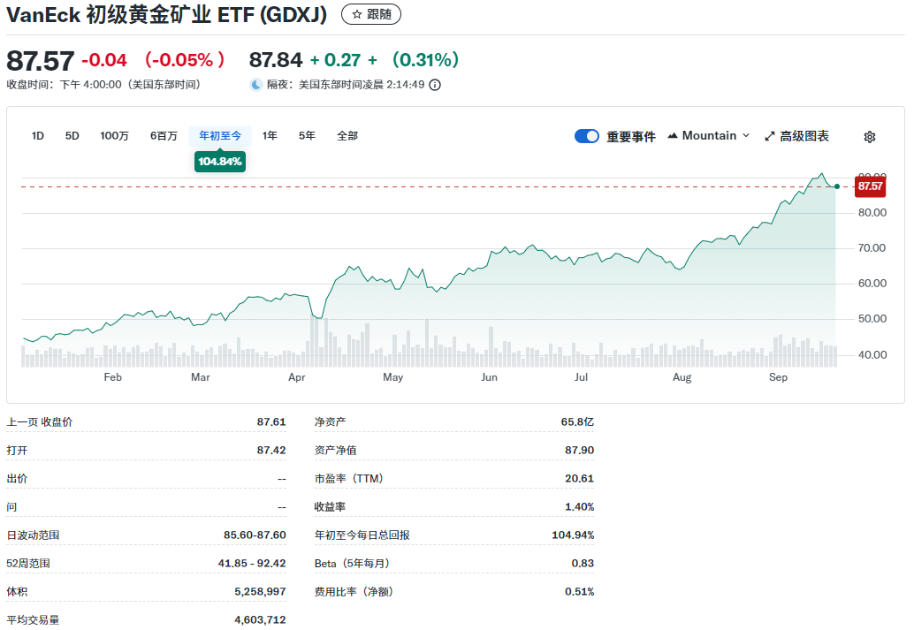Click the 体积 value 5,258,997
The image size is (914, 630).
tap(261, 591)
